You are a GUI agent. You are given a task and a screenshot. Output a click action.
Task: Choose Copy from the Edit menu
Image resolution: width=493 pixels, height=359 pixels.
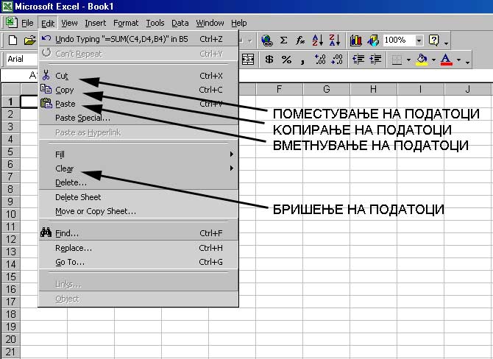click(x=138, y=90)
